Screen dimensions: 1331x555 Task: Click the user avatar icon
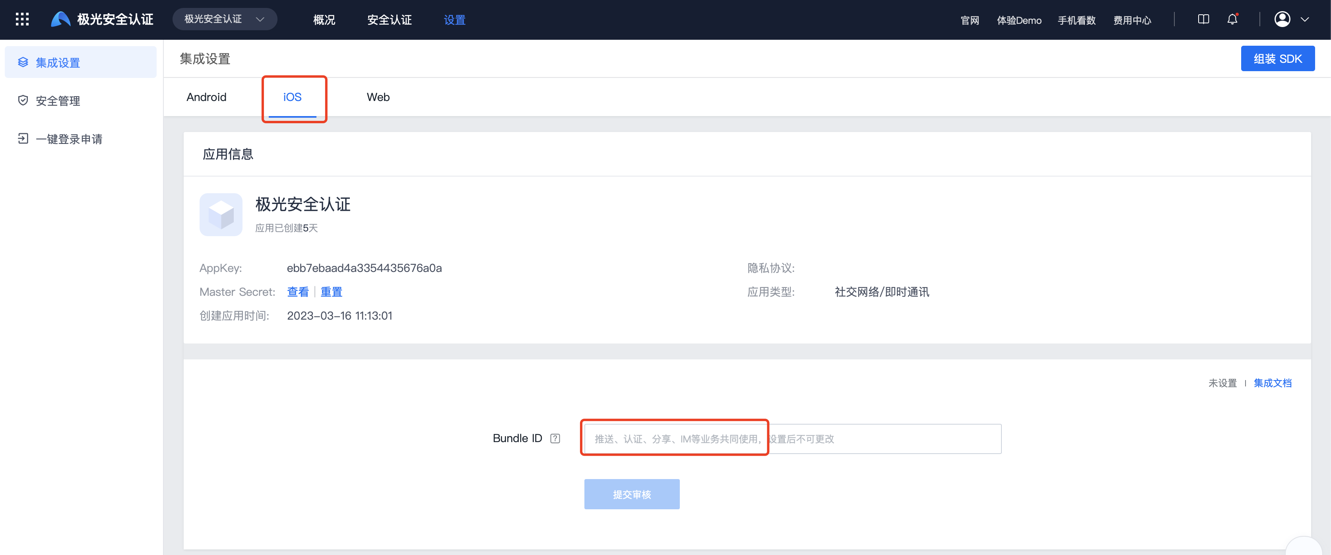point(1282,19)
